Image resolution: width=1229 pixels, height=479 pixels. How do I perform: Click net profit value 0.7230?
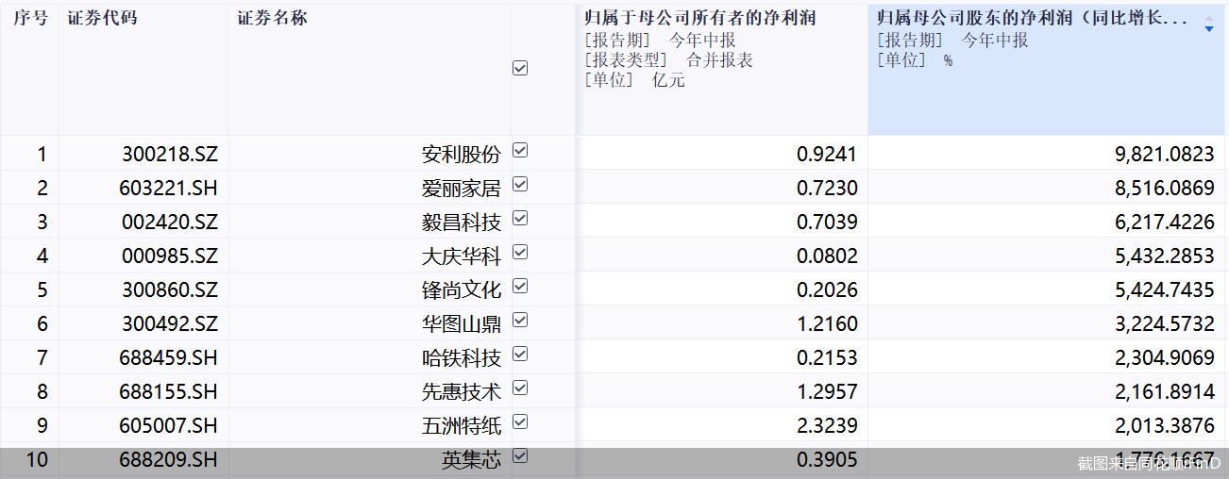tap(828, 189)
